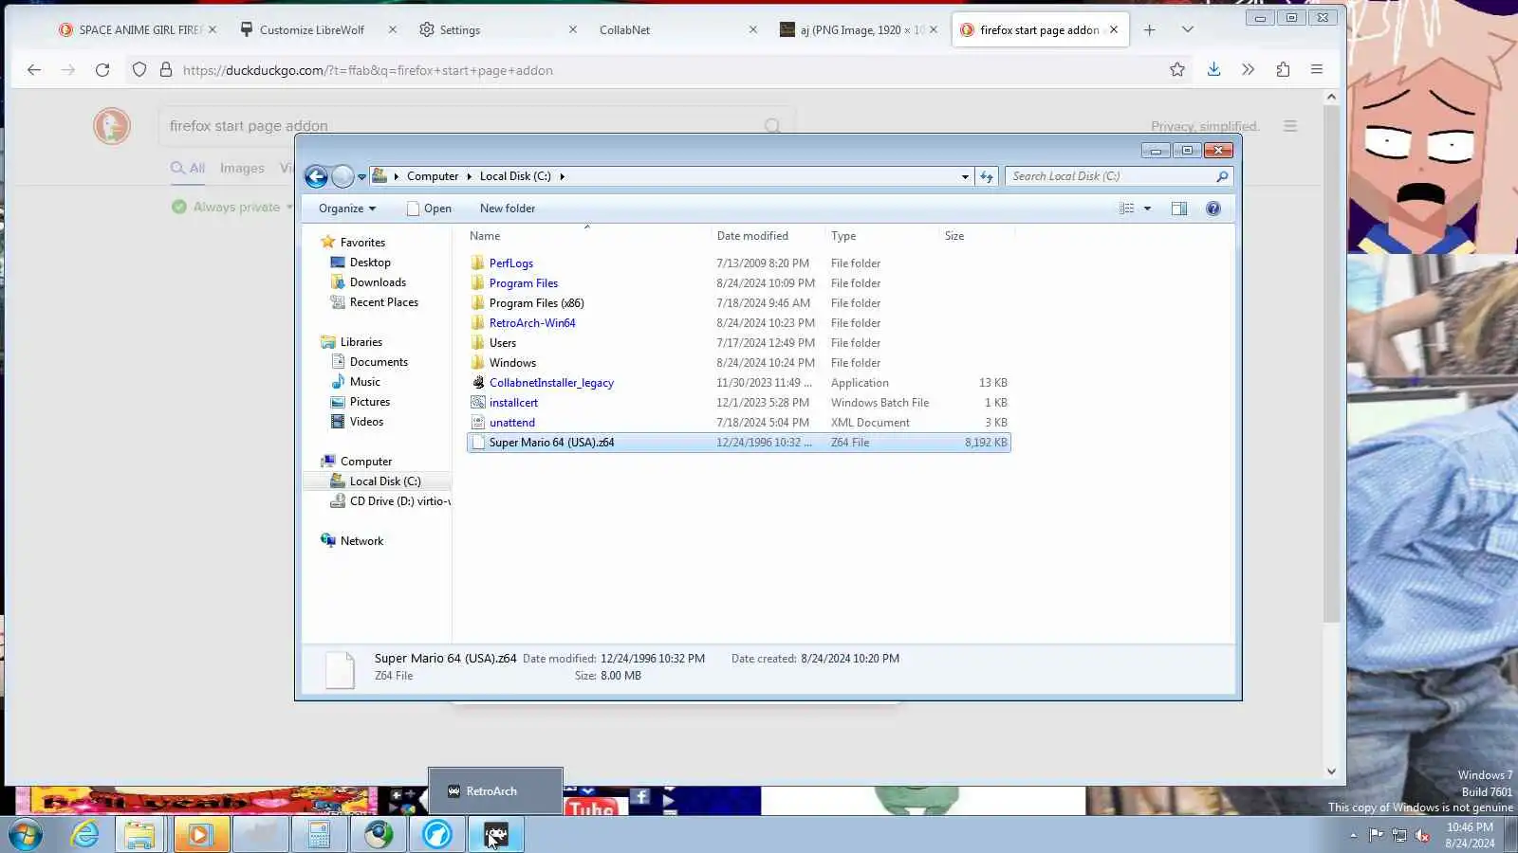Open the volume icon in the system tray
1518x853 pixels.
click(x=1422, y=835)
